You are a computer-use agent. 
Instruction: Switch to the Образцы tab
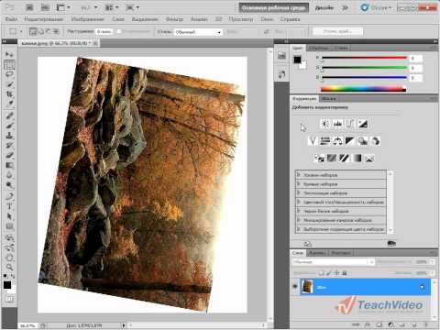[x=318, y=48]
